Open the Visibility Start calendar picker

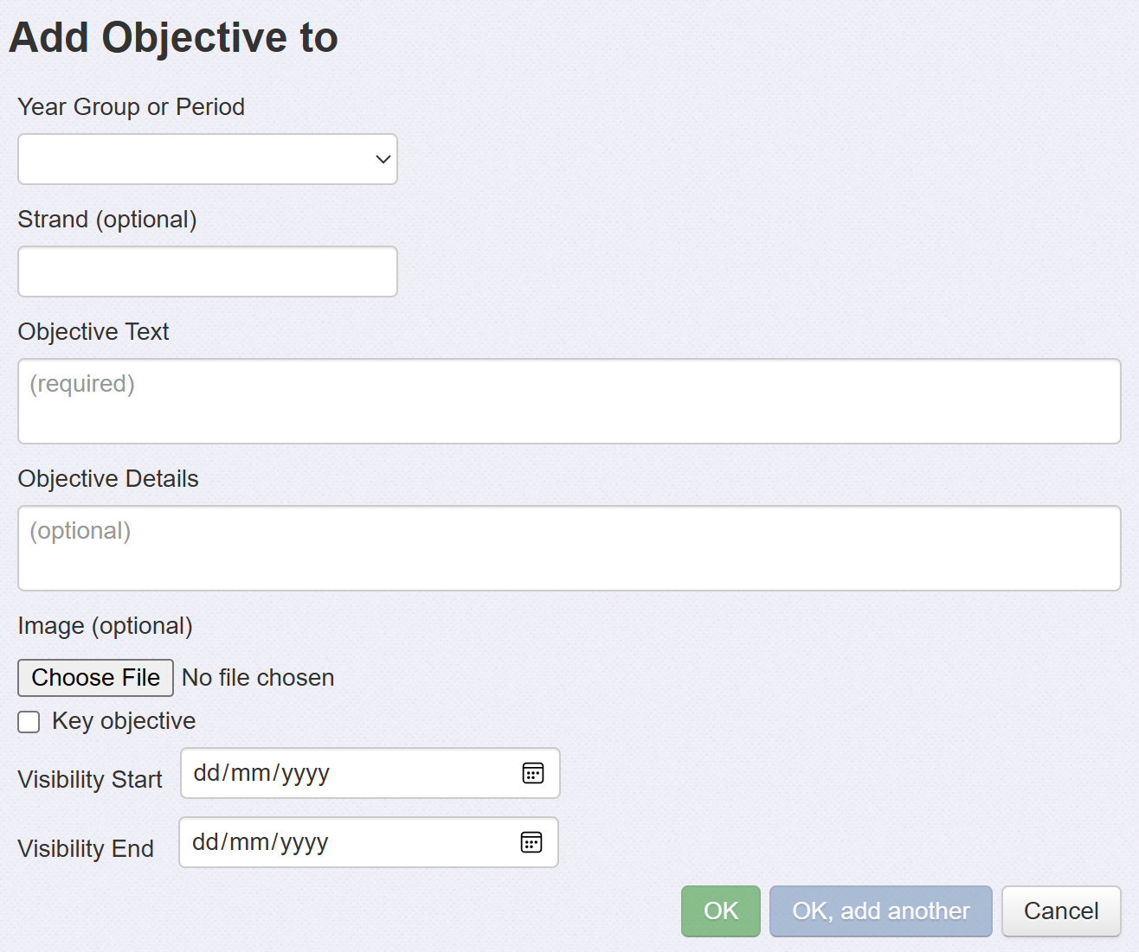[533, 773]
